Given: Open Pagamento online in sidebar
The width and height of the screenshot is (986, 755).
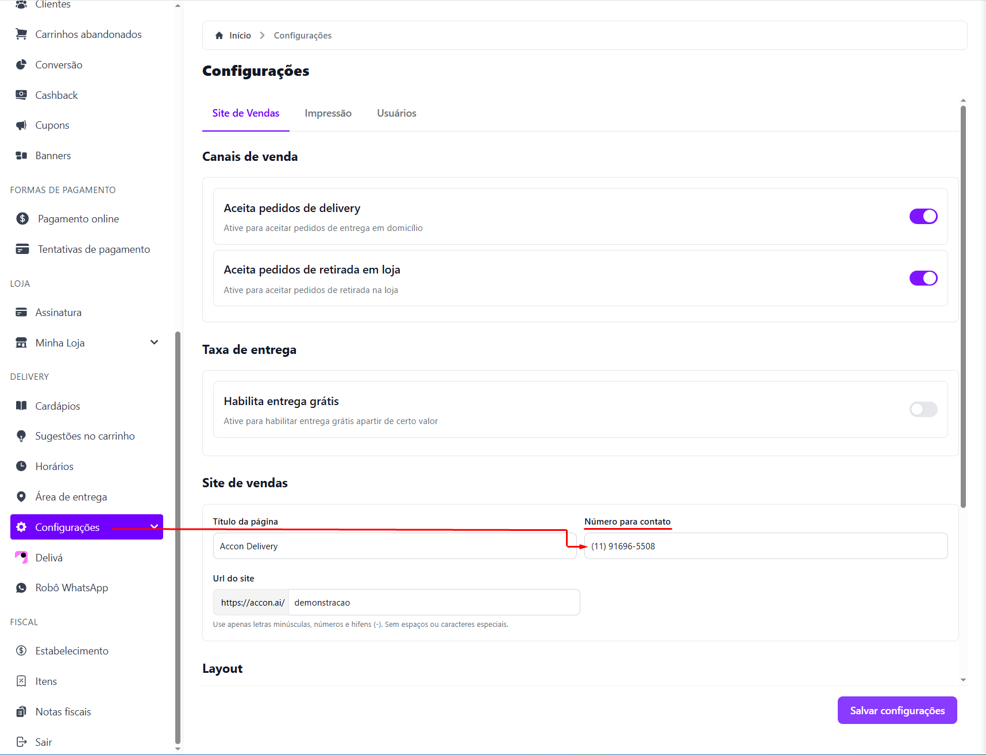Looking at the screenshot, I should [x=78, y=219].
